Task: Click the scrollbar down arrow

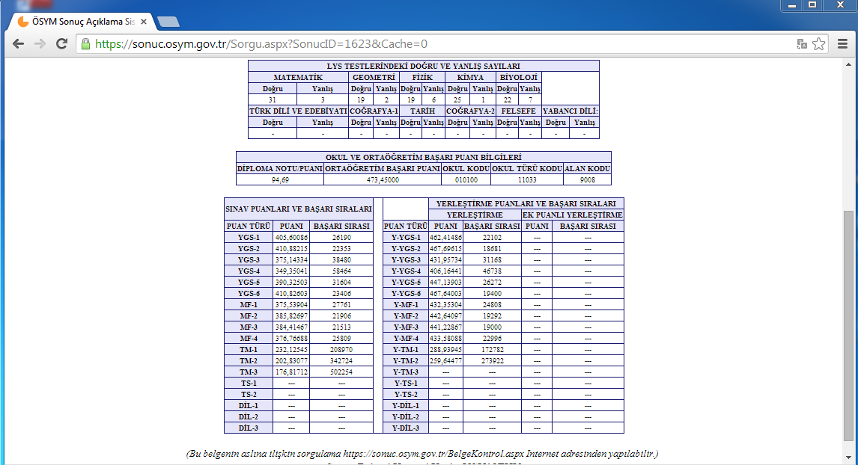Action: point(848,458)
